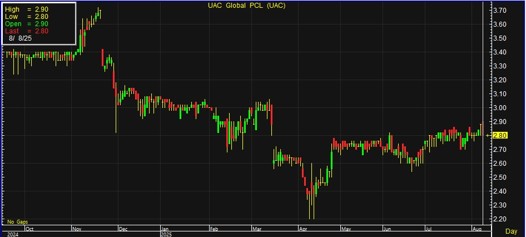Screen dimensions: 526x237
Task: Click the 3.60 price axis label
Action: click(x=500, y=24)
